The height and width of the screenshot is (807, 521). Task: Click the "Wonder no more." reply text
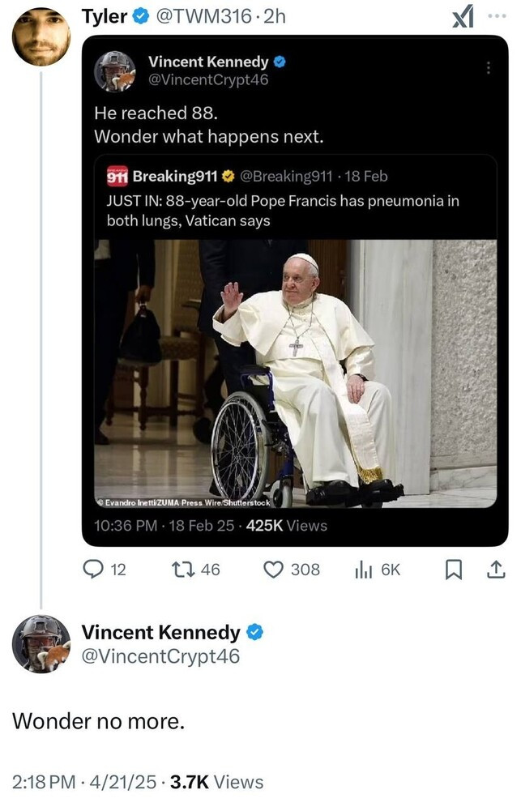[98, 719]
